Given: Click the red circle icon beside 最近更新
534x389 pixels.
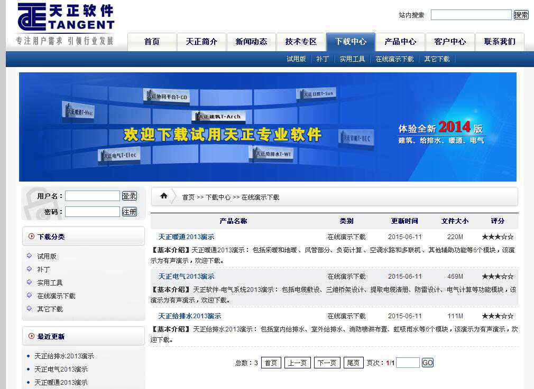Looking at the screenshot, I should 31,336.
